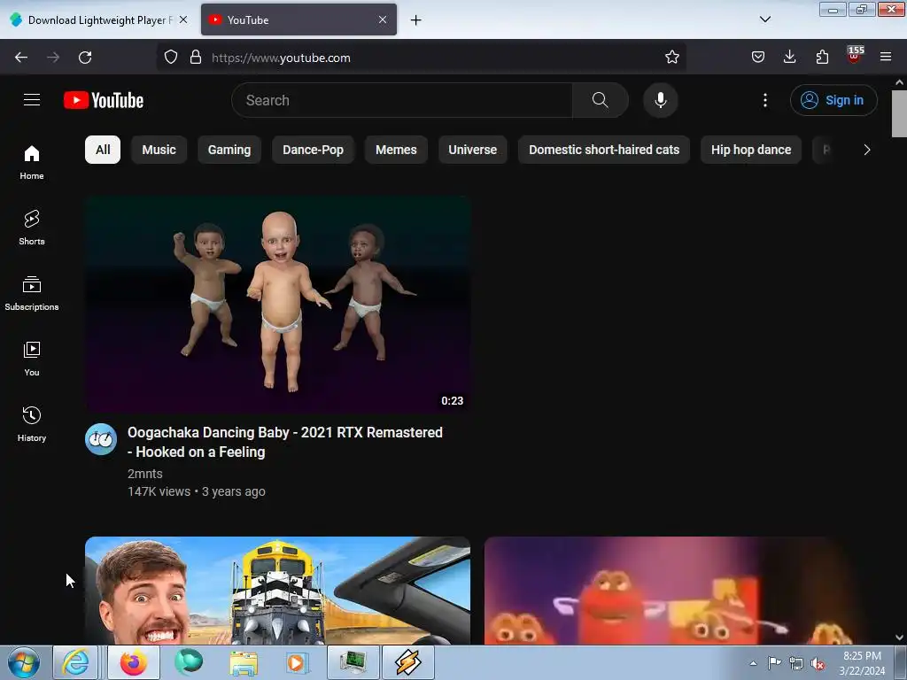Open the YouTube hamburger guide menu
Screen dimensions: 907x680
pyautogui.click(x=32, y=100)
